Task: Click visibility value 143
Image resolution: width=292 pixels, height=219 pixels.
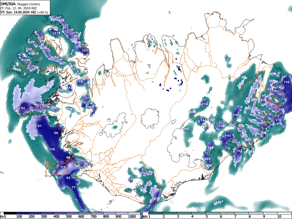Action: pyautogui.click(x=228, y=135)
